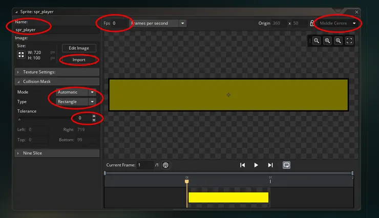Image resolution: width=379 pixels, height=218 pixels.
Task: Toggle the origin lock icon
Action: coord(312,23)
